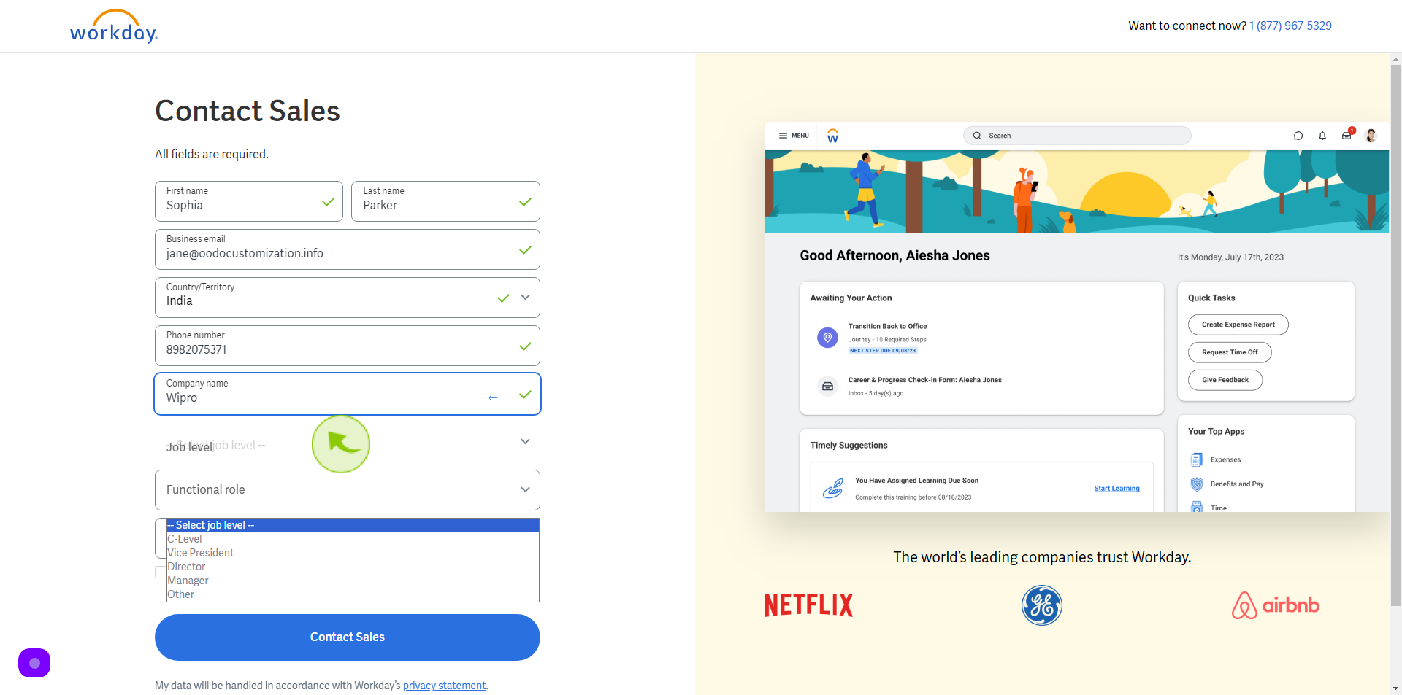Image resolution: width=1402 pixels, height=695 pixels.
Task: Click the Airbnb logo
Action: pyautogui.click(x=1276, y=605)
